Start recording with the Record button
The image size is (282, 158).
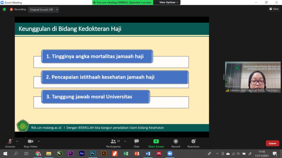[x=176, y=143]
